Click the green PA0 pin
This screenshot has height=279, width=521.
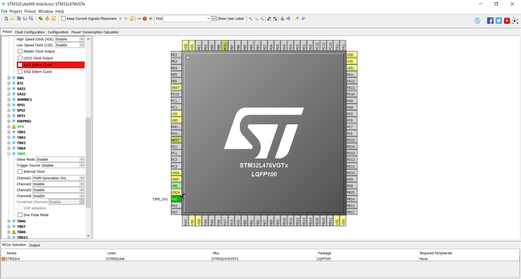coord(175,199)
